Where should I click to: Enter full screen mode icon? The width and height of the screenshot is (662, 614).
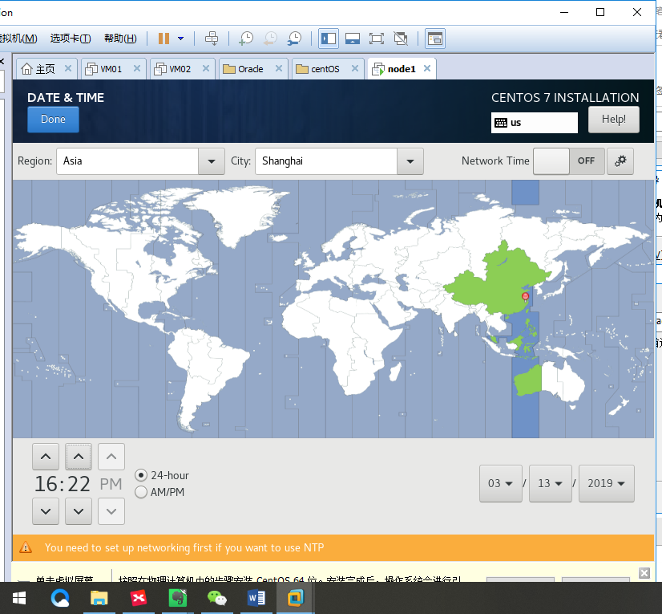[377, 39]
